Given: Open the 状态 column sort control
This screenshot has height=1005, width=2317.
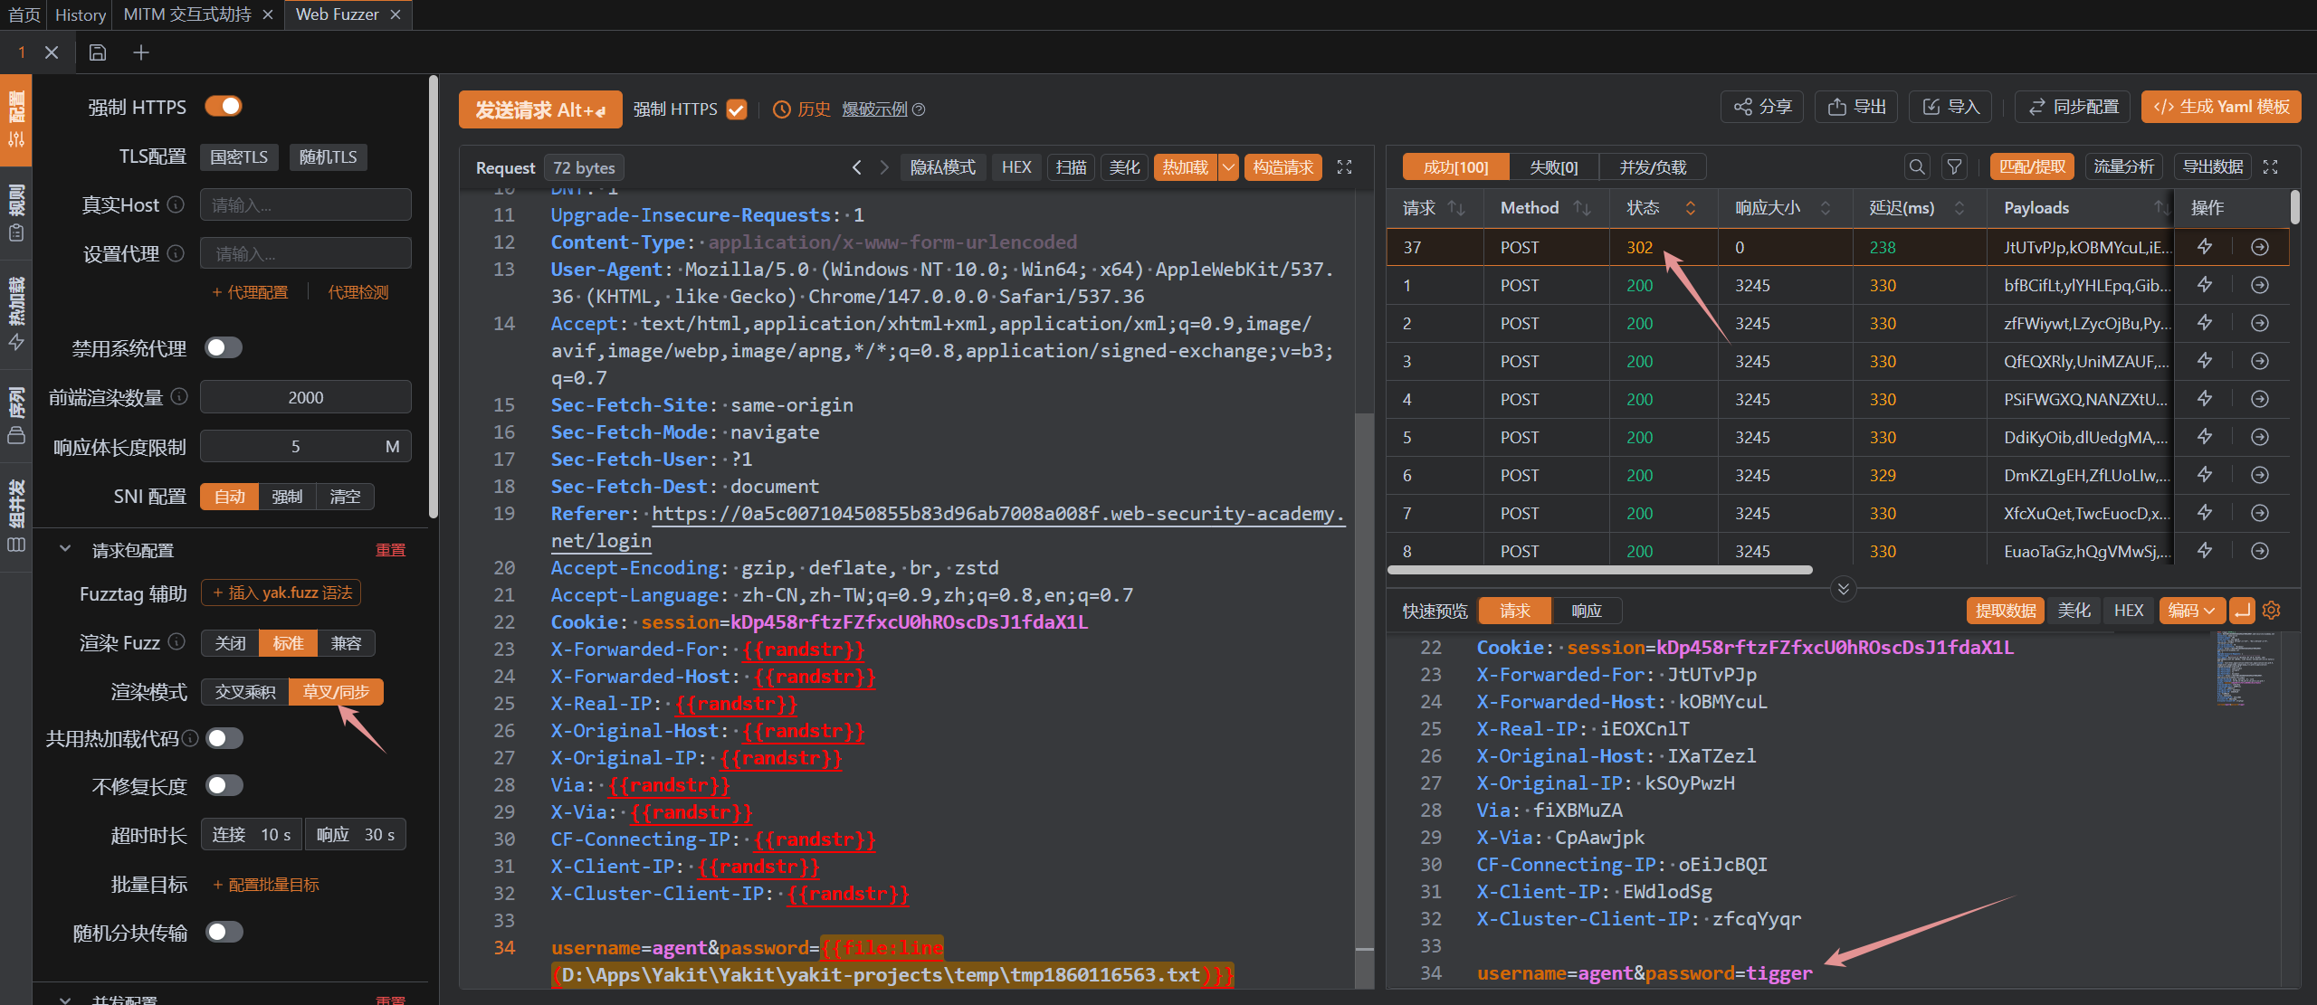Looking at the screenshot, I should click(x=1690, y=208).
